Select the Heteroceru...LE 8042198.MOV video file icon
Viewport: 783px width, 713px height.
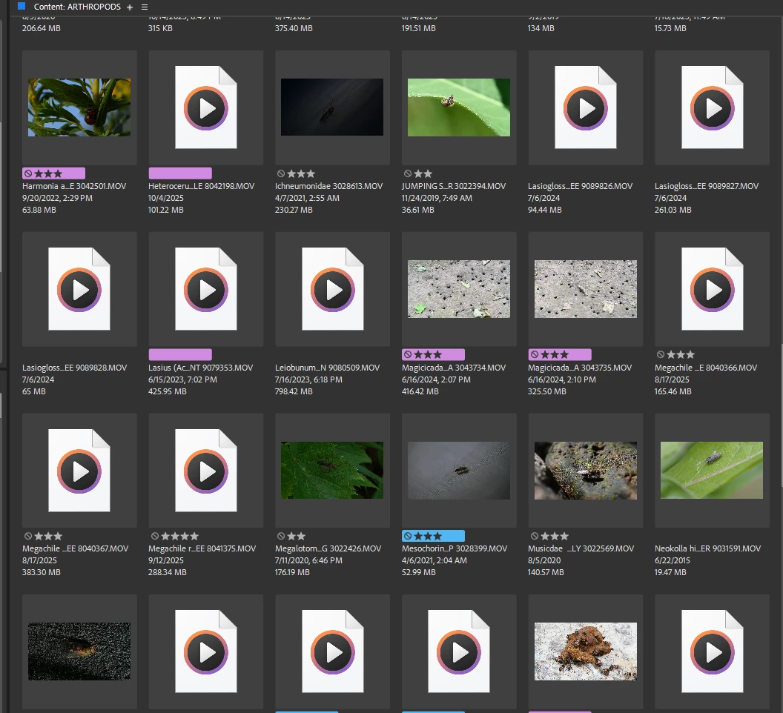point(205,107)
